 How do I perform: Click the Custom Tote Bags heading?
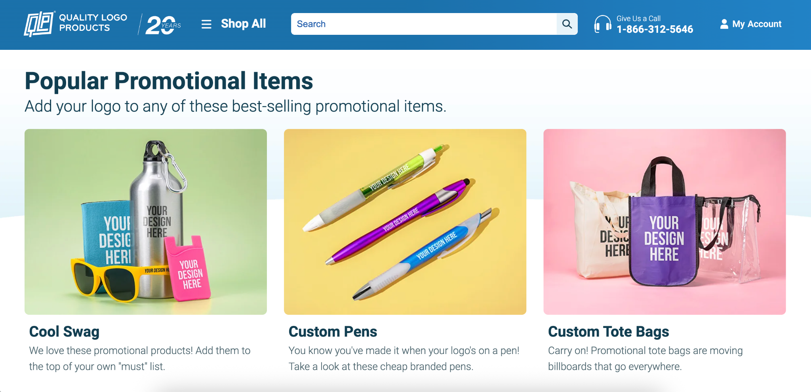click(x=608, y=331)
